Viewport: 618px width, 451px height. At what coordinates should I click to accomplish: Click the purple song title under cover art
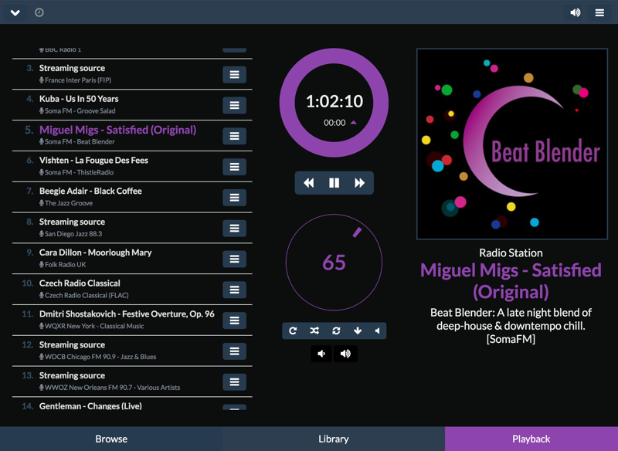pyautogui.click(x=511, y=281)
